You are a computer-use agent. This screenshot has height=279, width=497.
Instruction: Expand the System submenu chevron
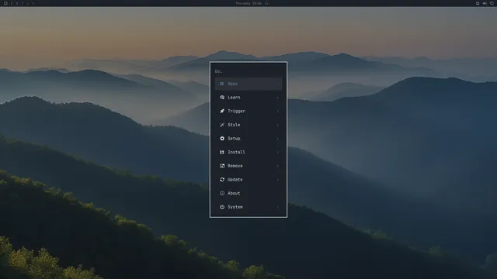[278, 207]
